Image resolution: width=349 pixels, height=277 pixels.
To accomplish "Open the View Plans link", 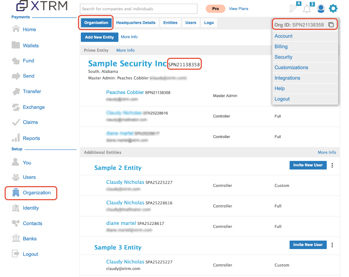I will click(238, 9).
